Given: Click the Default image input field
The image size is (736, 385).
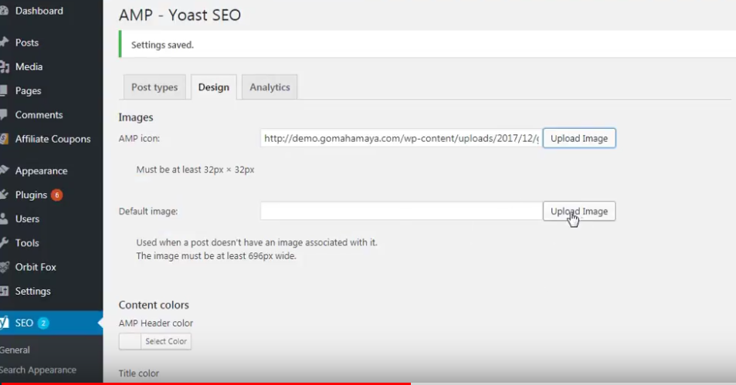Looking at the screenshot, I should [402, 211].
